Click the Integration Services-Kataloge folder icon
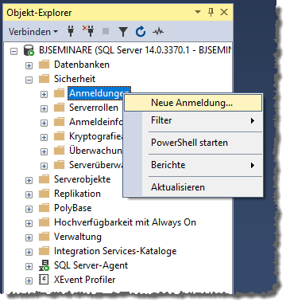Image resolution: width=290 pixels, height=306 pixels. point(44,251)
